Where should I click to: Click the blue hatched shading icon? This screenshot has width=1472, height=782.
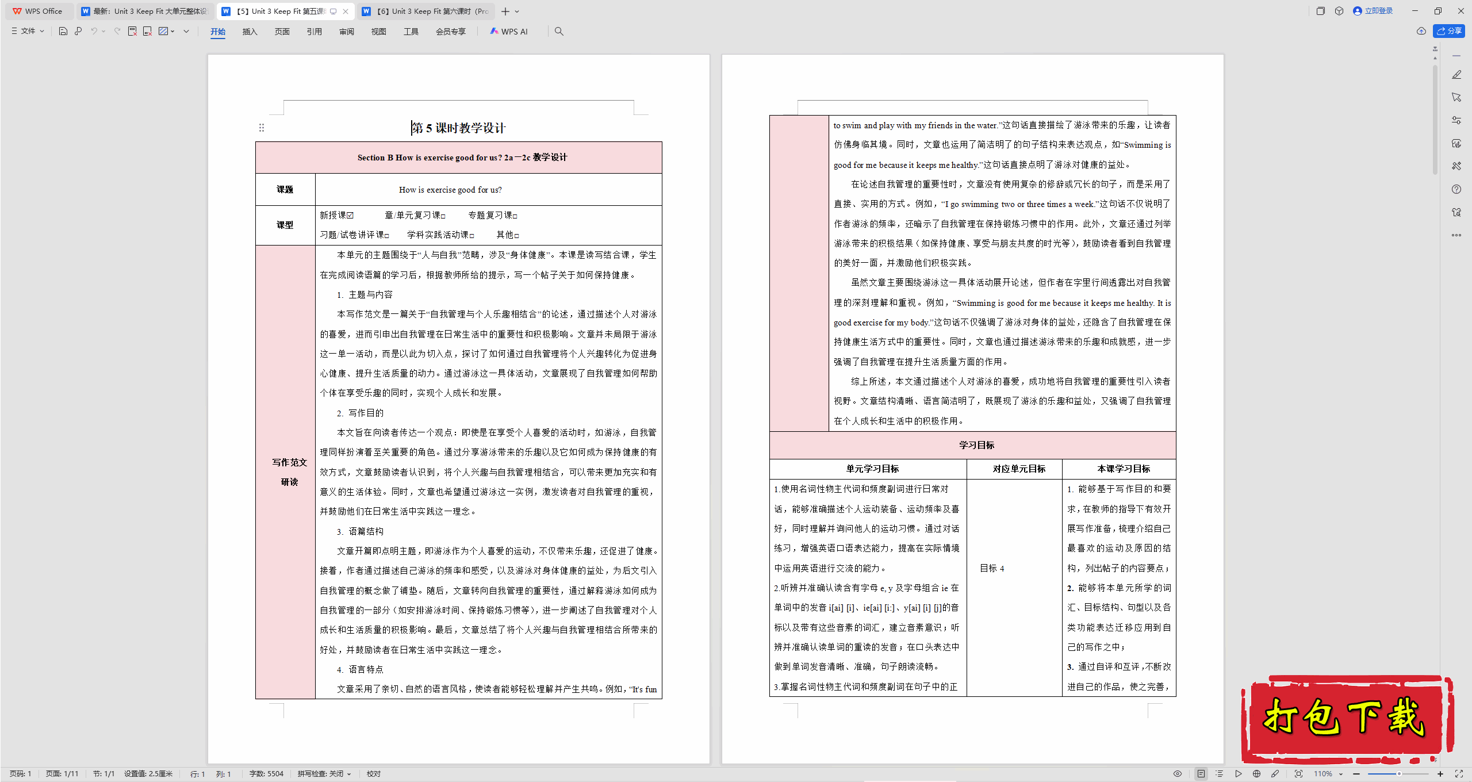pos(163,31)
